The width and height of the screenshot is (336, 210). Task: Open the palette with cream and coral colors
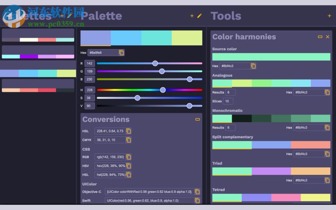(38, 35)
